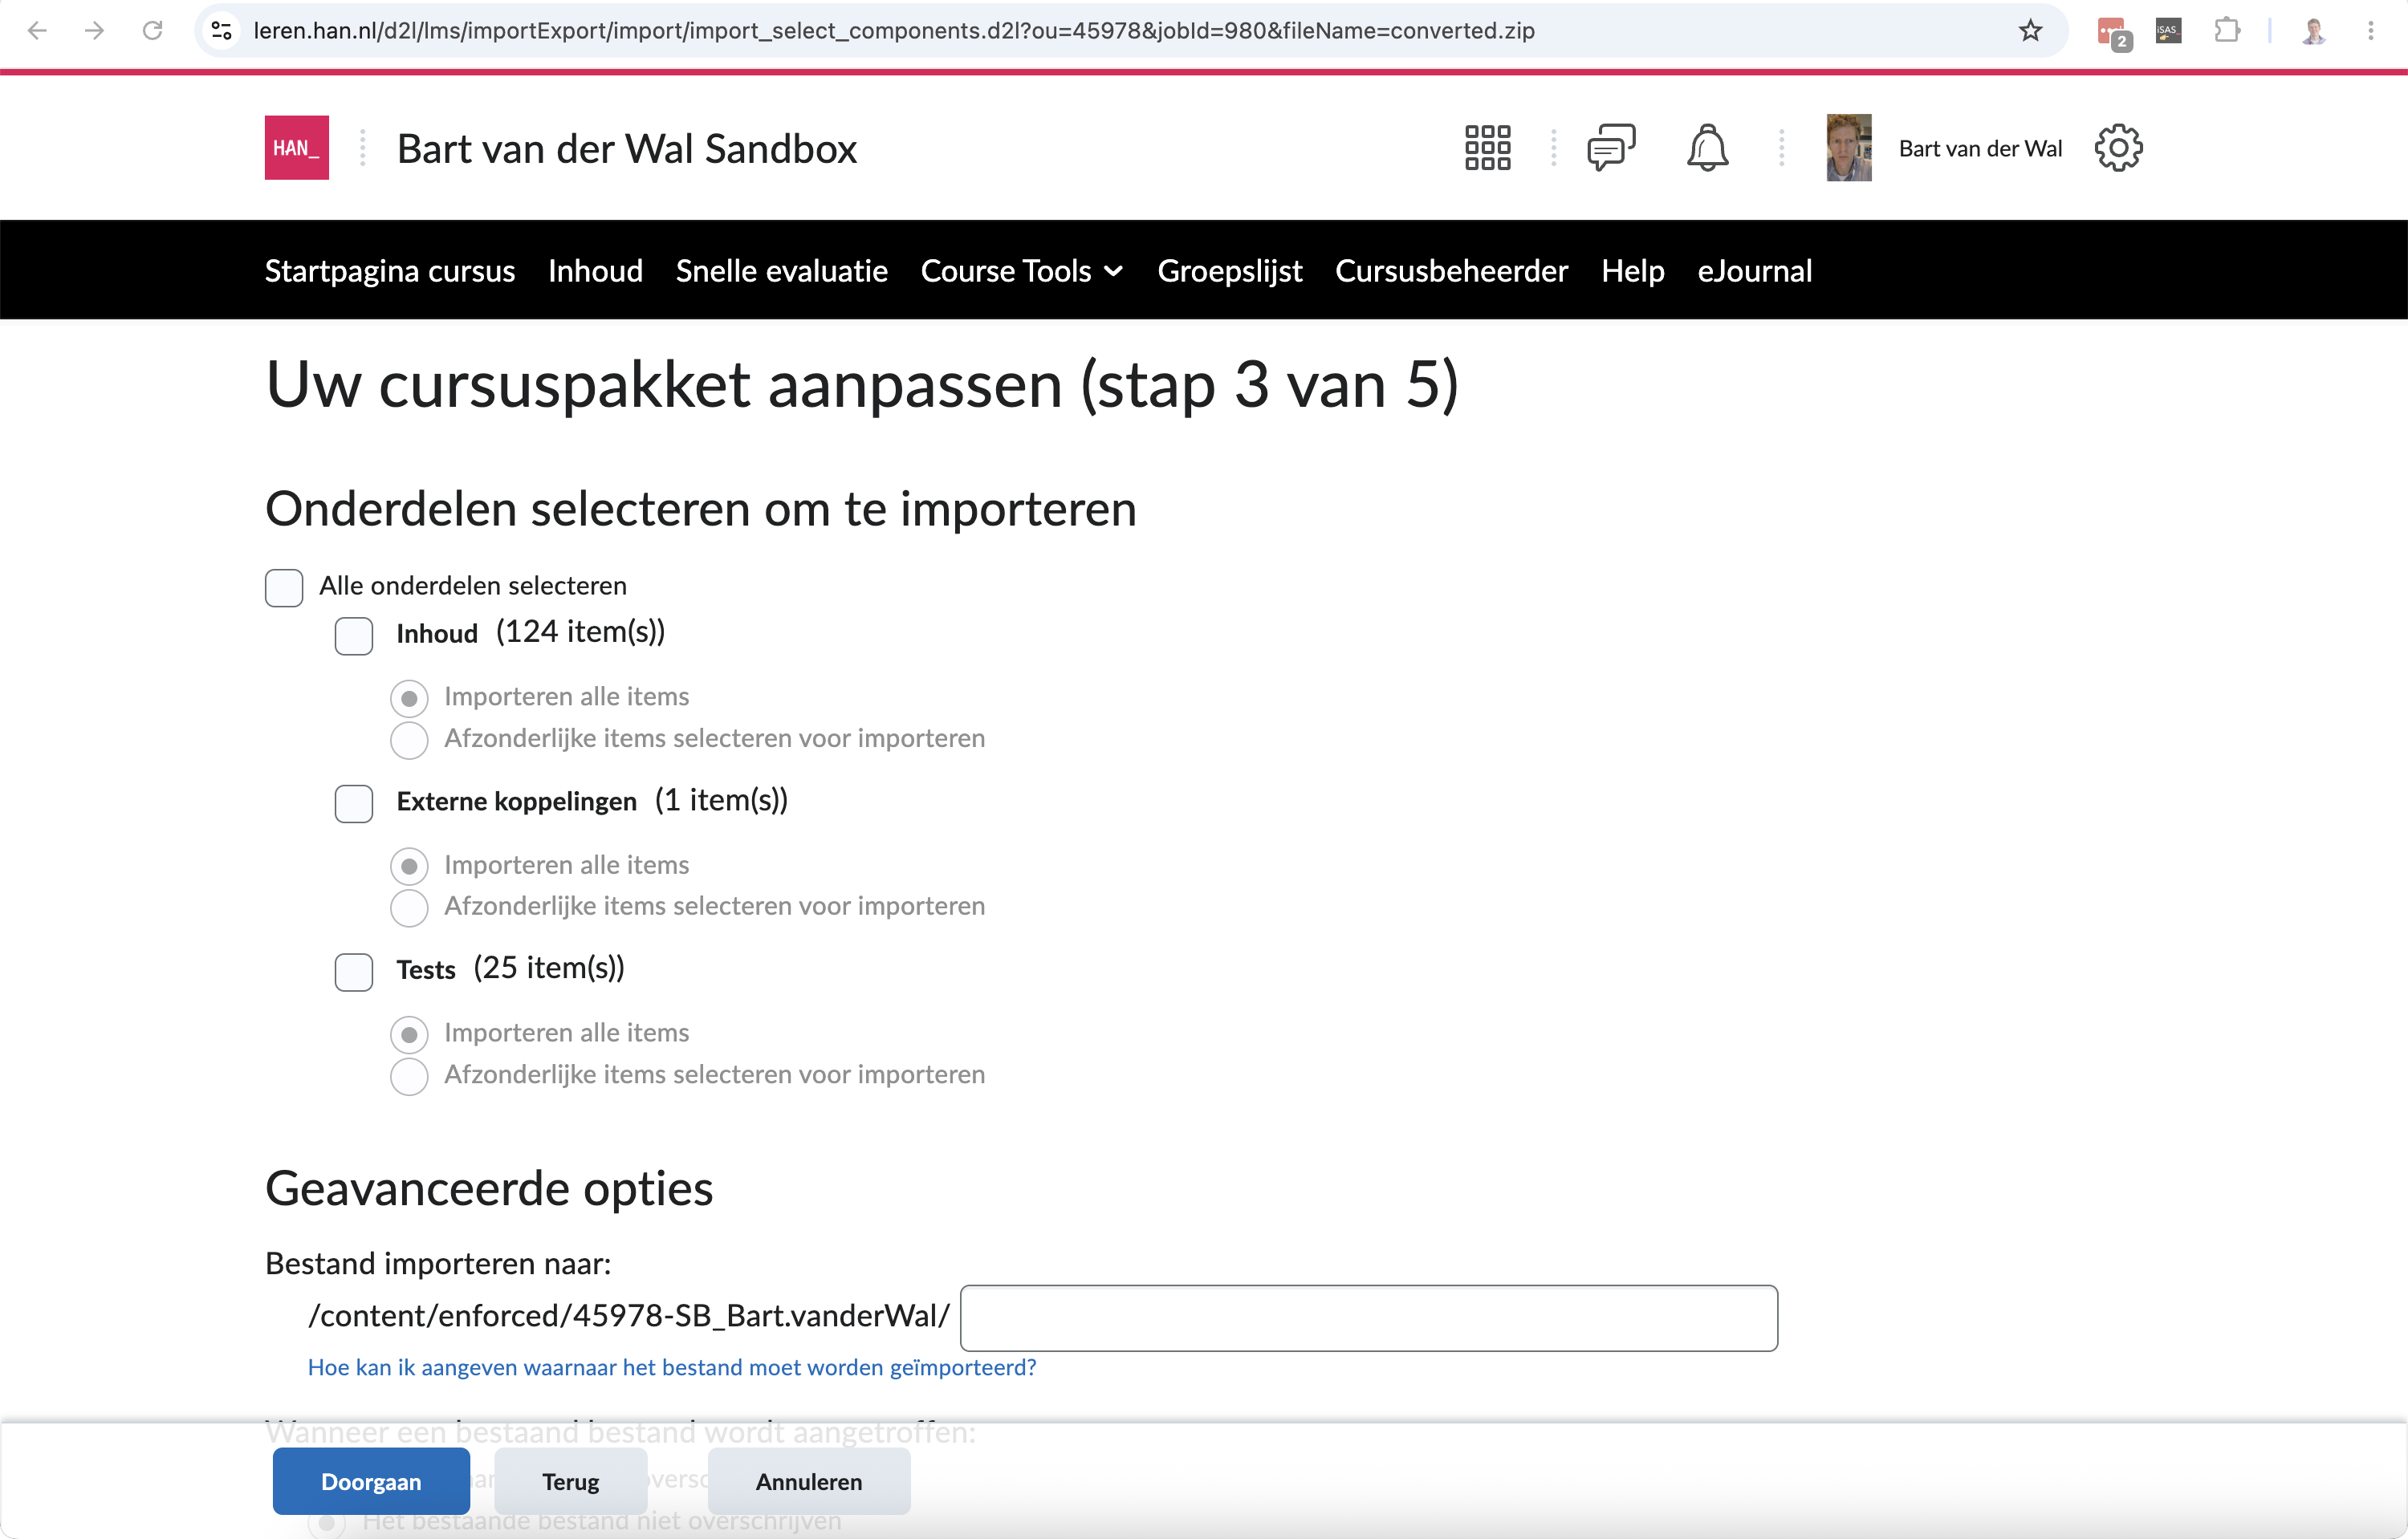The width and height of the screenshot is (2408, 1539).
Task: Open Groepslijst in navbar
Action: [1229, 271]
